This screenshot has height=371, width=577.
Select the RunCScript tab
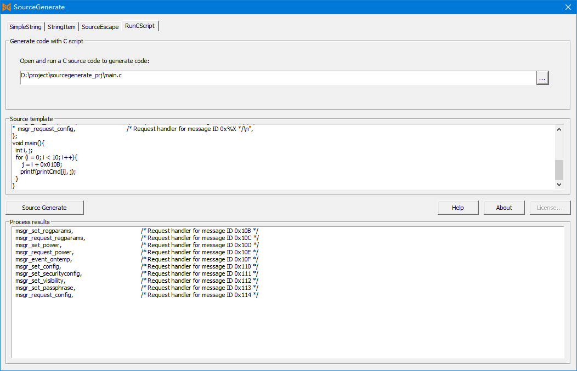[x=140, y=26]
